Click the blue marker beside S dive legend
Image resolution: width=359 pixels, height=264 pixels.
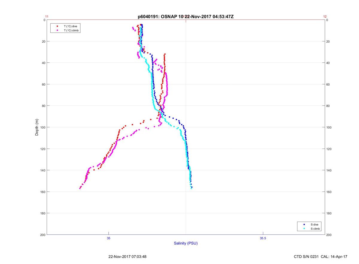point(304,224)
